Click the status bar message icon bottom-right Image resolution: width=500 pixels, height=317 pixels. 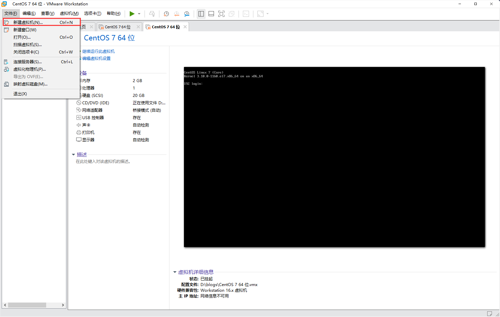point(490,314)
